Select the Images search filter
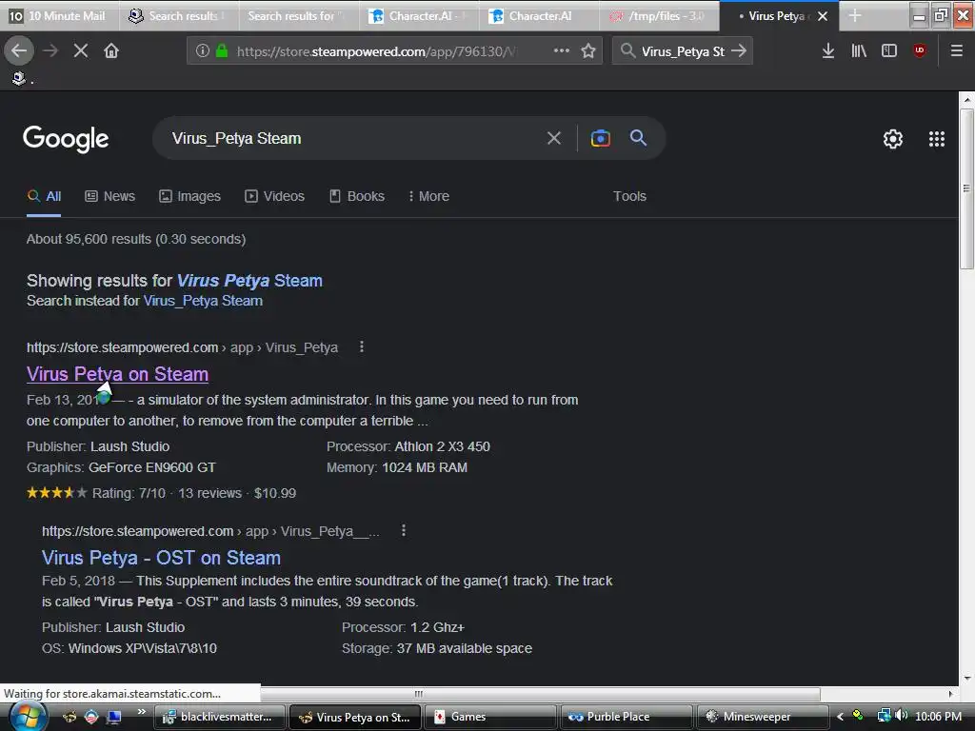Viewport: 975px width, 731px height. coord(189,196)
